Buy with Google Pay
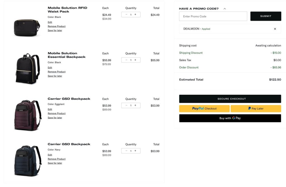Screen dimensions: 286x187 click(230, 118)
